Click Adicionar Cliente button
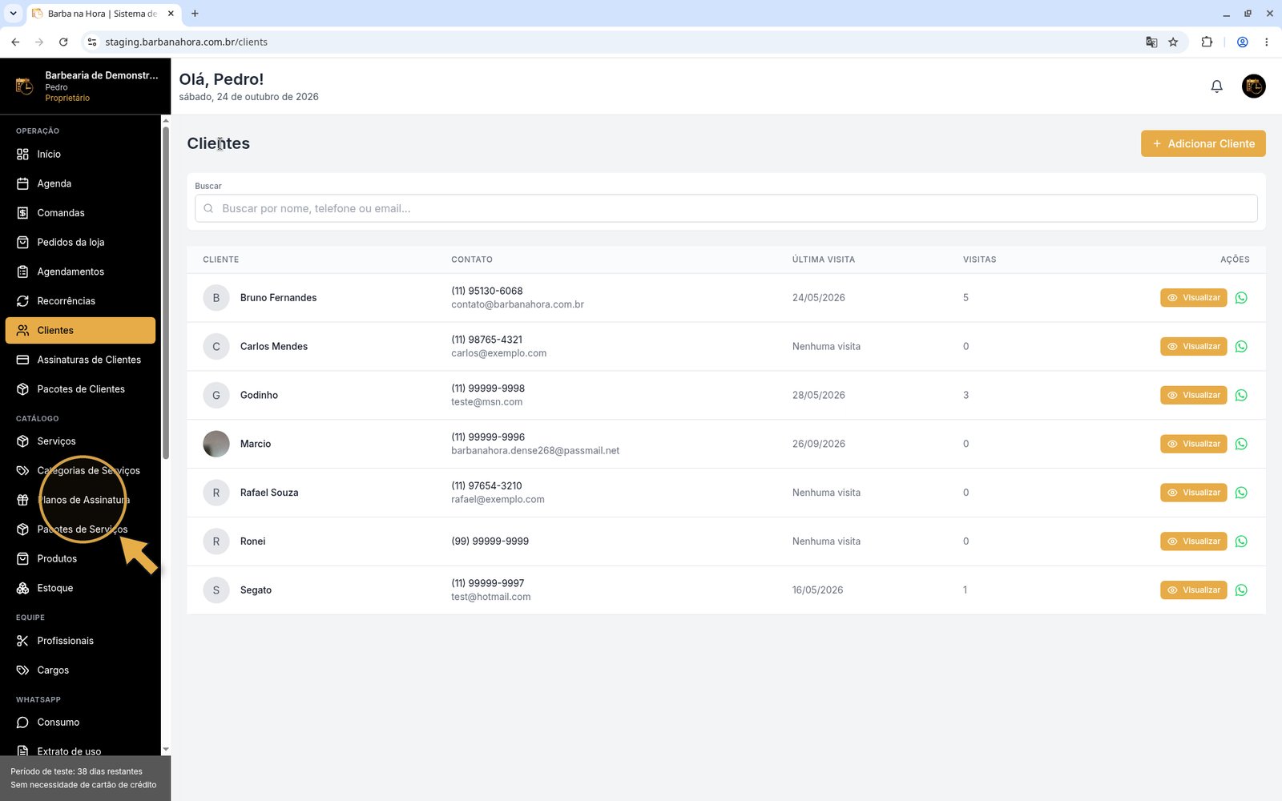Screen dimensions: 1282x801 click(1203, 144)
